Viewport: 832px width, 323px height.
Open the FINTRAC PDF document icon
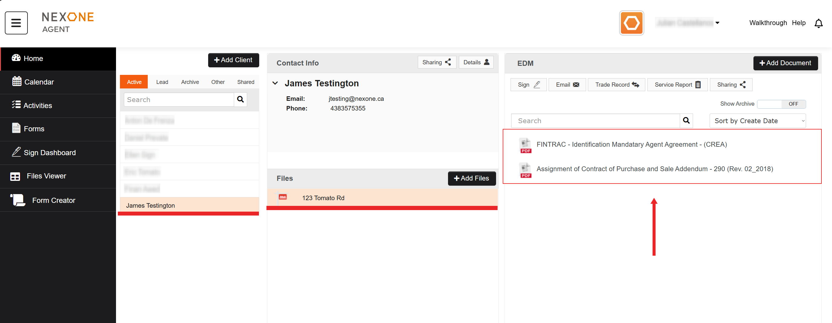(x=525, y=145)
